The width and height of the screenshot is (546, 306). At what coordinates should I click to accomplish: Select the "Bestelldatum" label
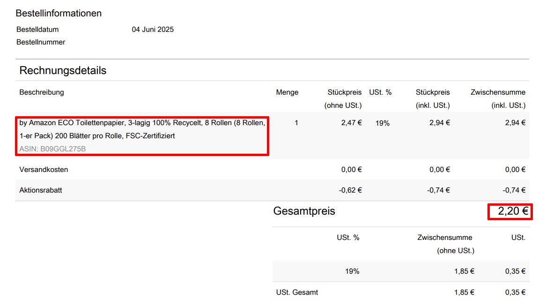[x=37, y=30]
